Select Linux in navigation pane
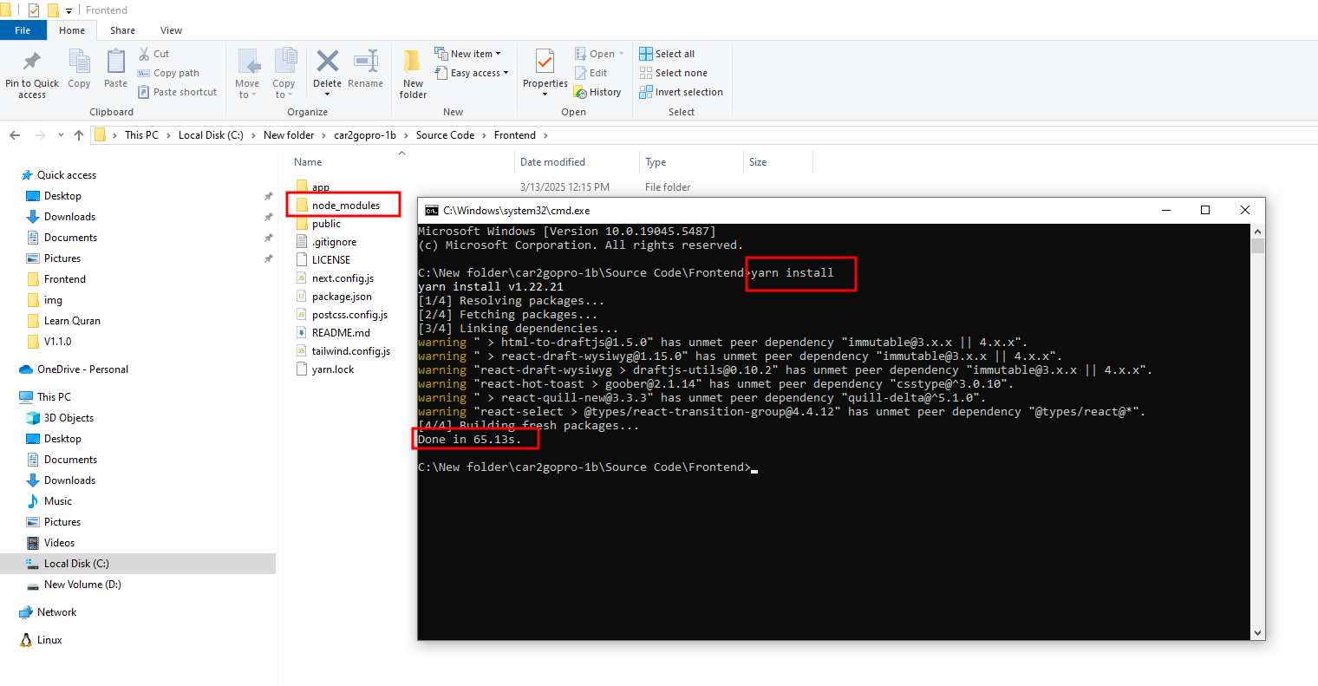 49,640
